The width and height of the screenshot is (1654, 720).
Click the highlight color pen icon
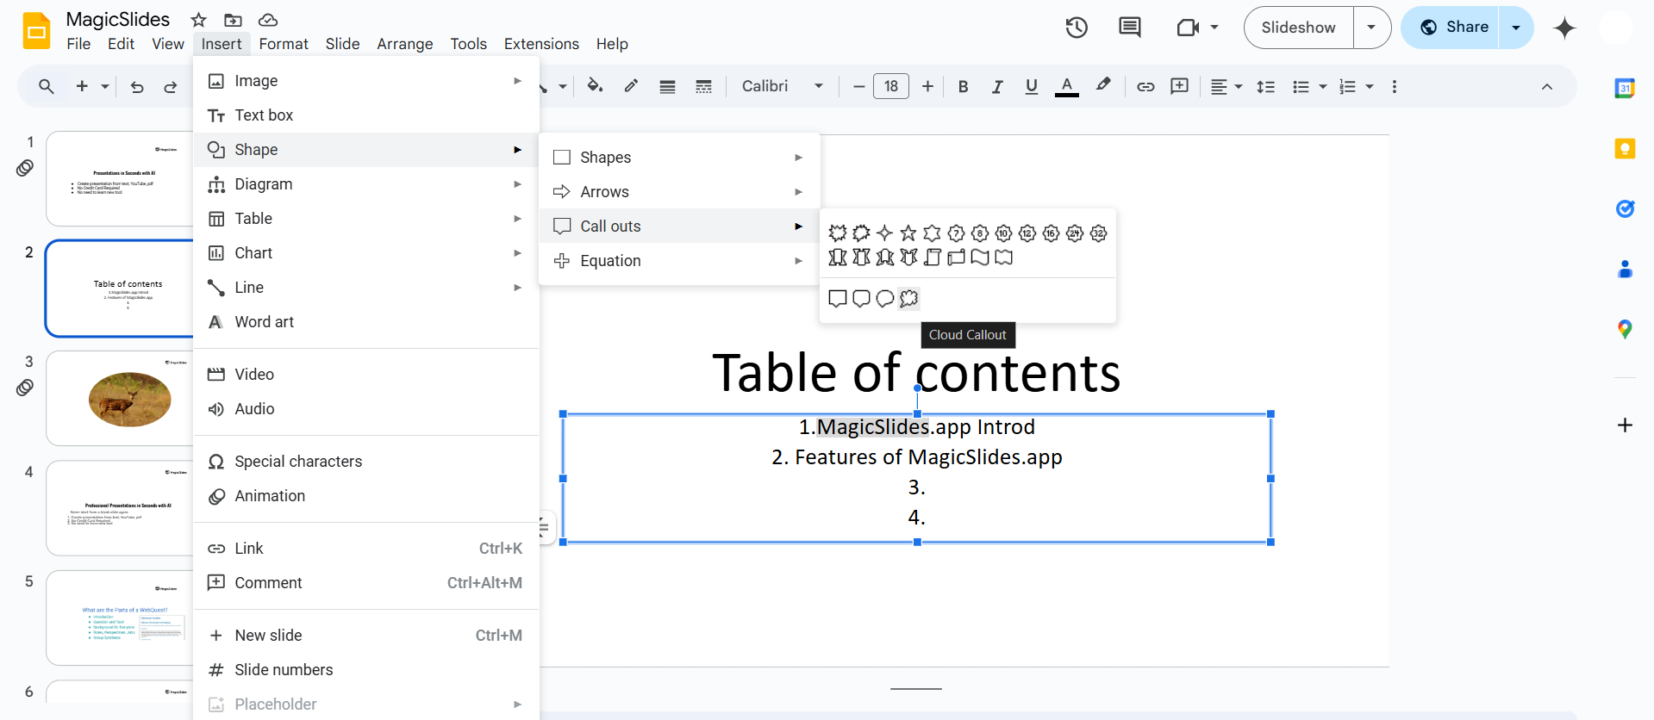(x=1103, y=86)
